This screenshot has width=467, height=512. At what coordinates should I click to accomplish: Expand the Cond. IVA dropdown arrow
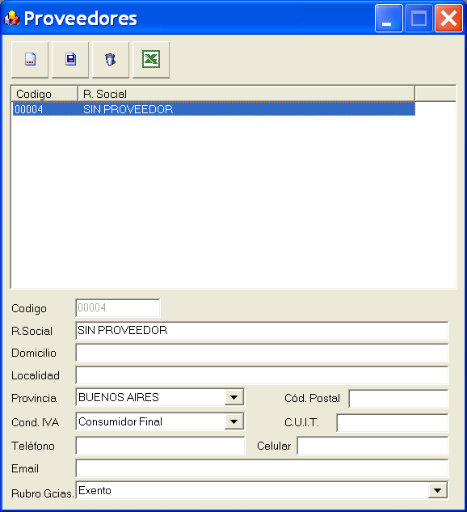234,421
